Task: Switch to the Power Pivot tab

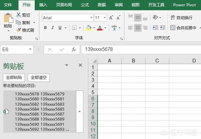Action: 184,5
